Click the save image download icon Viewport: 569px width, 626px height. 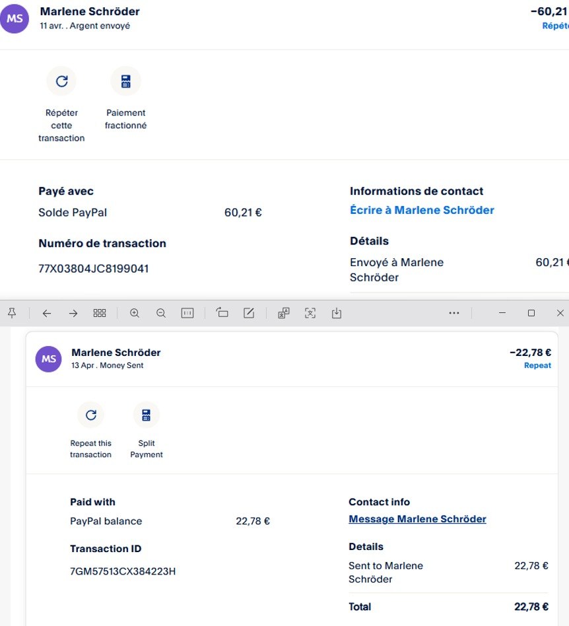click(x=337, y=313)
